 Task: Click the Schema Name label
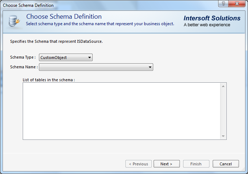tap(24, 67)
